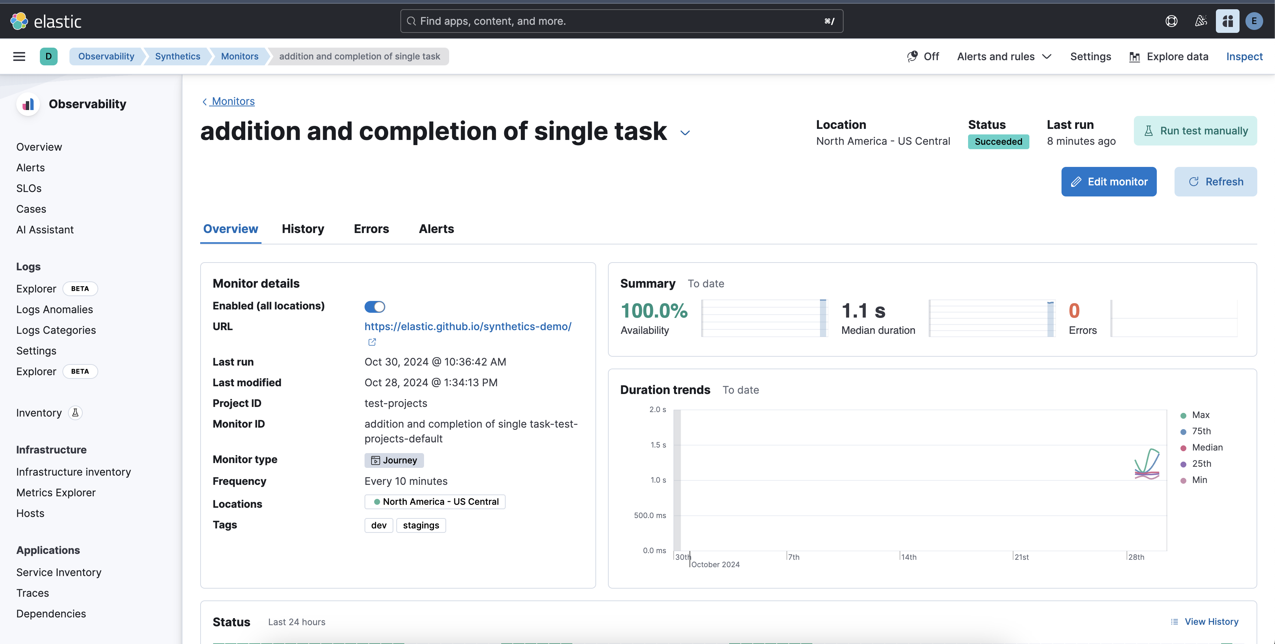Open the newsfeed celebration icon
The height and width of the screenshot is (644, 1275).
point(1200,21)
